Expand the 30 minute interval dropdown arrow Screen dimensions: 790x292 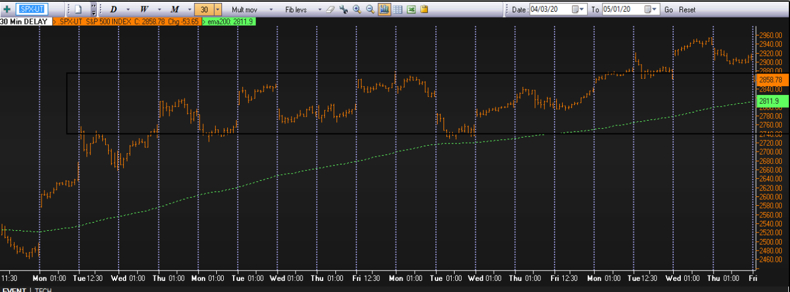pos(218,9)
